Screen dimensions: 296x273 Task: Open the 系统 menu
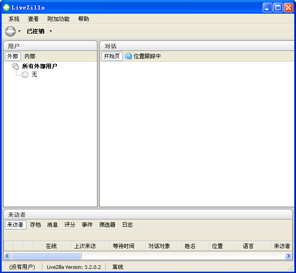tap(14, 19)
